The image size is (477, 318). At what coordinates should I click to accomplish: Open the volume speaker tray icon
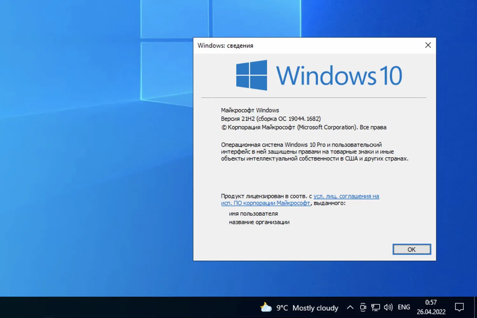point(388,307)
